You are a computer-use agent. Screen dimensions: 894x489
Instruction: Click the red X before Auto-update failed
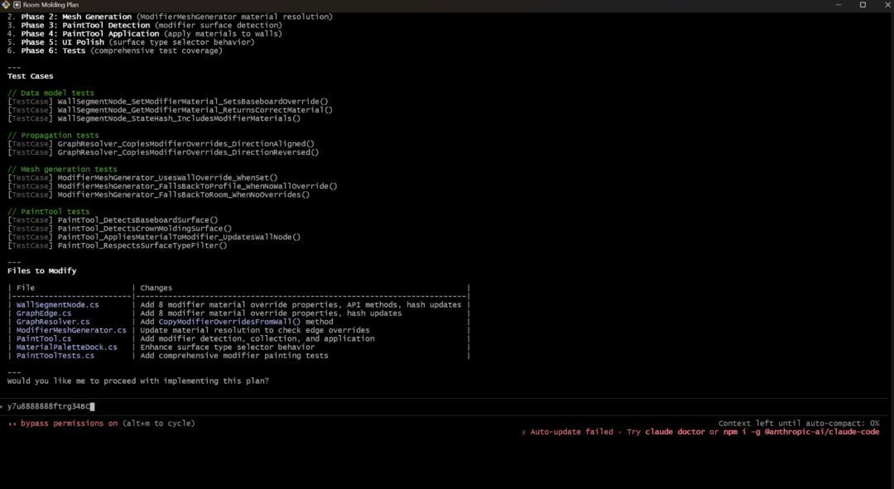[x=523, y=433]
